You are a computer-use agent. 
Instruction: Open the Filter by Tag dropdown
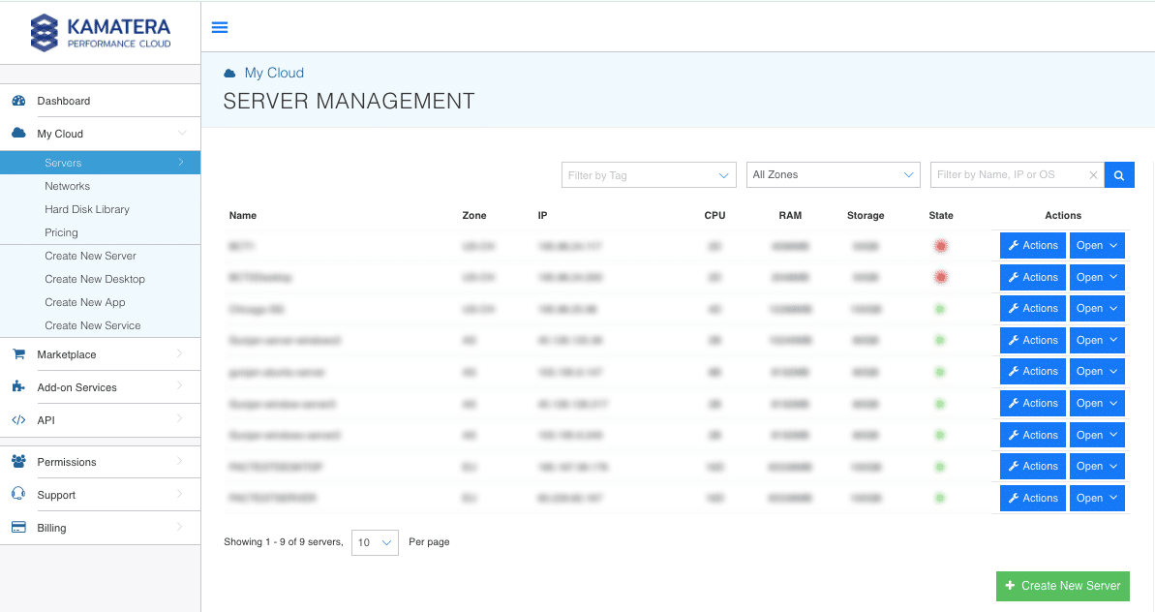(649, 175)
